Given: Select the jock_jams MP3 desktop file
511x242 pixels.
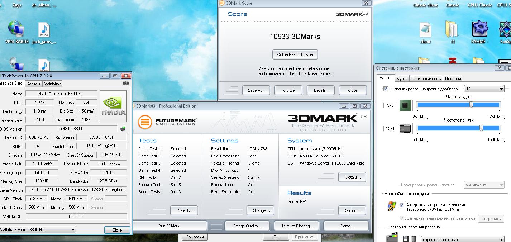Looking at the screenshot, I should point(44,33).
